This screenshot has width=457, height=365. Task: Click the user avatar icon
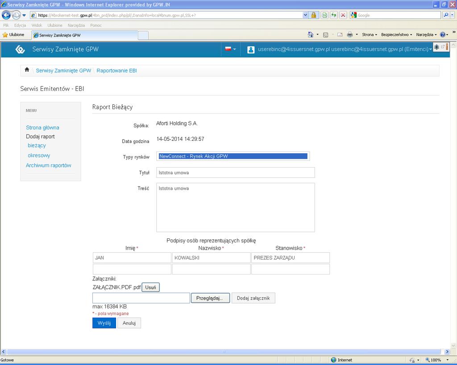(251, 49)
